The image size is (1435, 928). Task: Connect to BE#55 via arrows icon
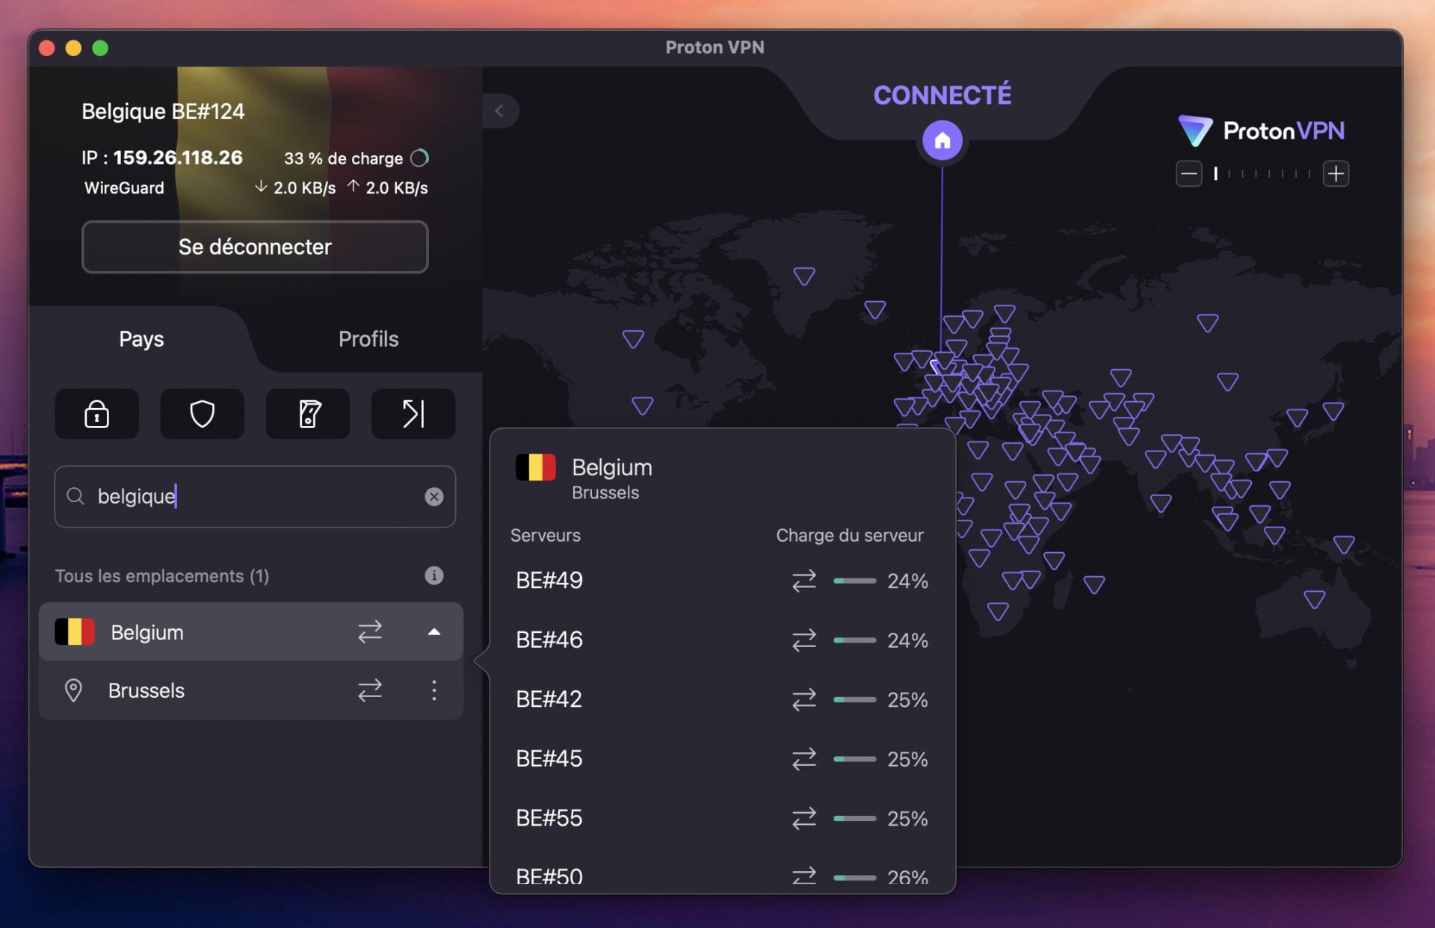click(x=804, y=818)
